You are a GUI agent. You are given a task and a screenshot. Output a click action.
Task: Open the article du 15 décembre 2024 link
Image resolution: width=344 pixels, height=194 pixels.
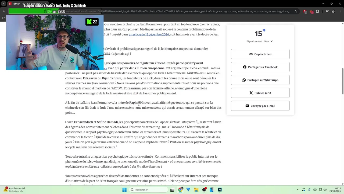coord(149,34)
